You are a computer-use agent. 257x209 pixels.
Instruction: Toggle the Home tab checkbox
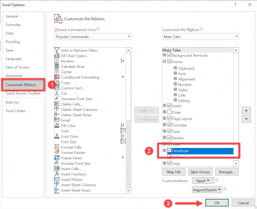(169, 61)
